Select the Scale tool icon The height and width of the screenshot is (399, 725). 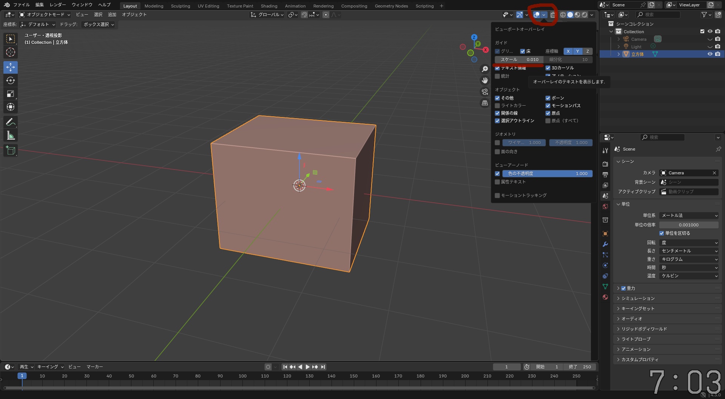click(11, 94)
